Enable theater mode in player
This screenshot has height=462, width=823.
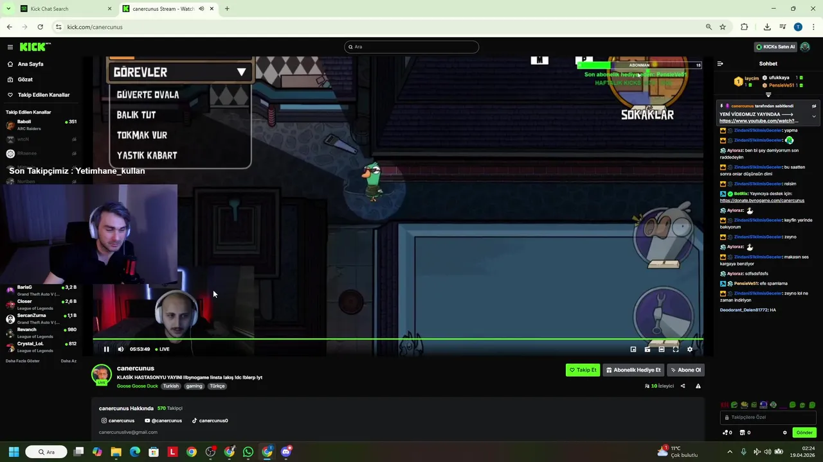pos(662,349)
